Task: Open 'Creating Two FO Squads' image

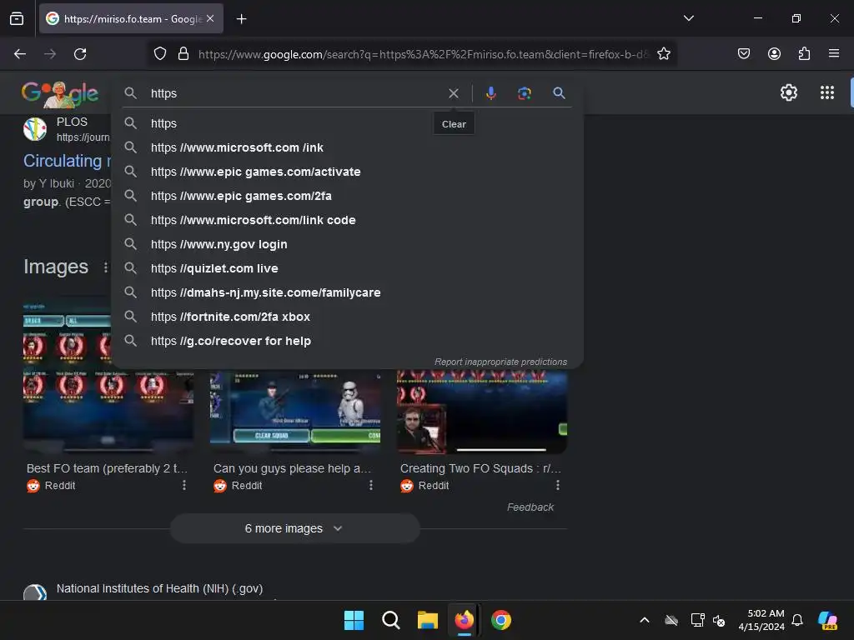Action: [482, 412]
